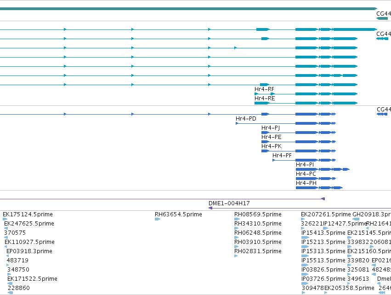
Task: Click the IP12427.5prime label
Action: (345, 224)
